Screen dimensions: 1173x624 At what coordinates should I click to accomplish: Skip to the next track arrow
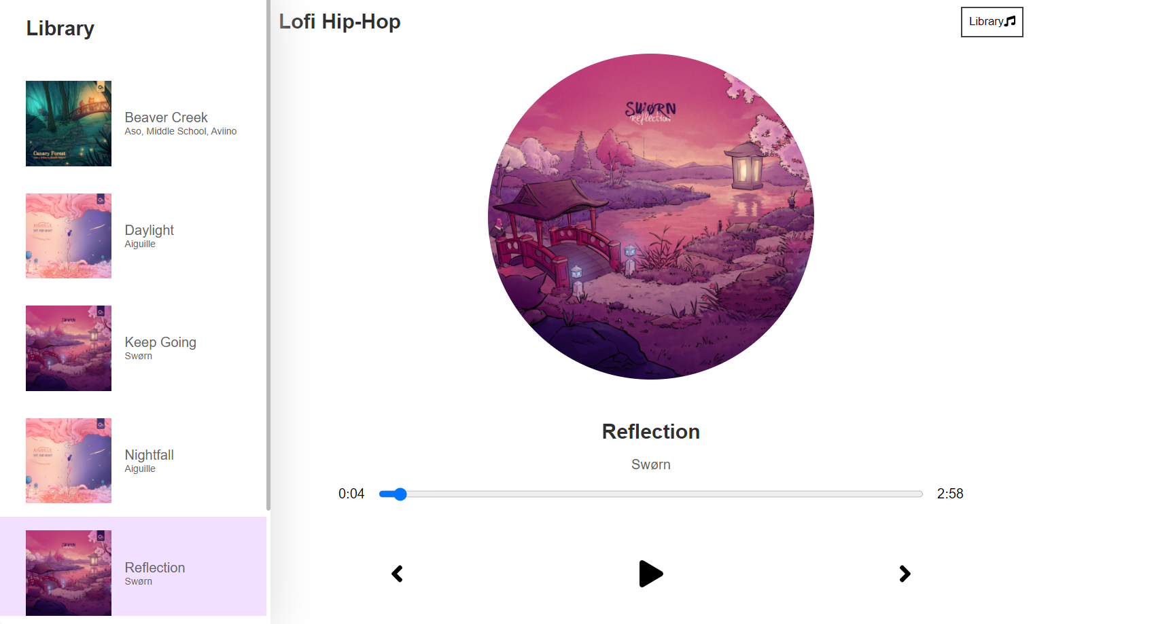point(905,574)
